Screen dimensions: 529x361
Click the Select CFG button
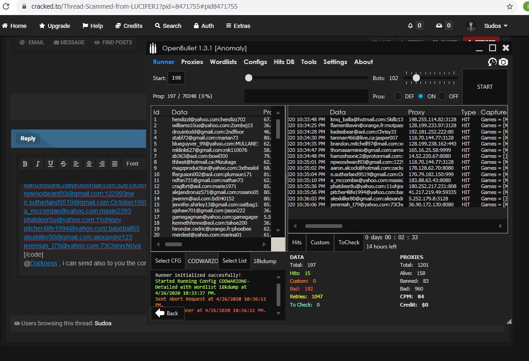click(x=168, y=261)
